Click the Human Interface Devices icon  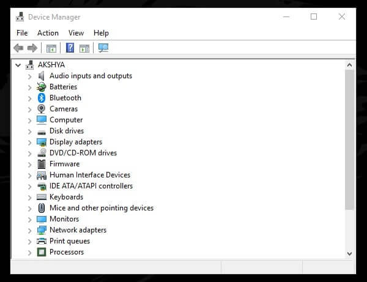[x=42, y=176]
